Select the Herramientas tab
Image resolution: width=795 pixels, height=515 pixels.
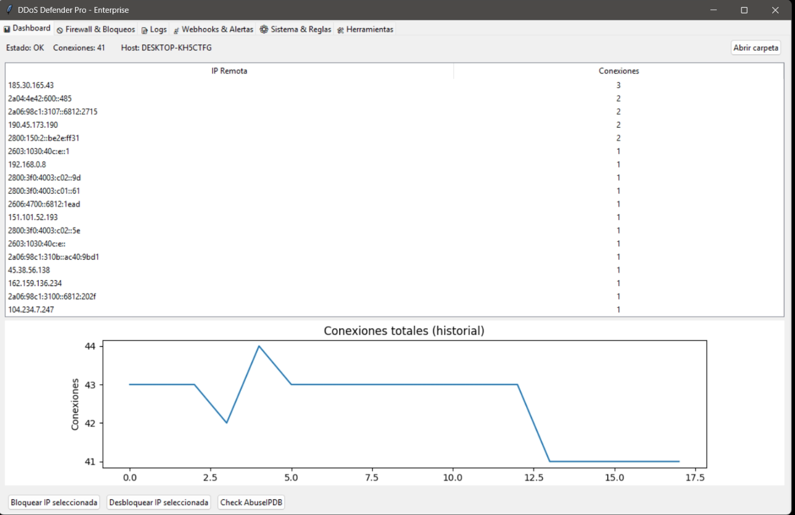pos(365,29)
